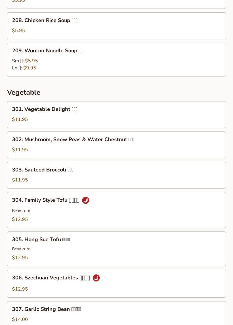Click the Vegetable section heading
233x325 pixels.
click(x=24, y=92)
